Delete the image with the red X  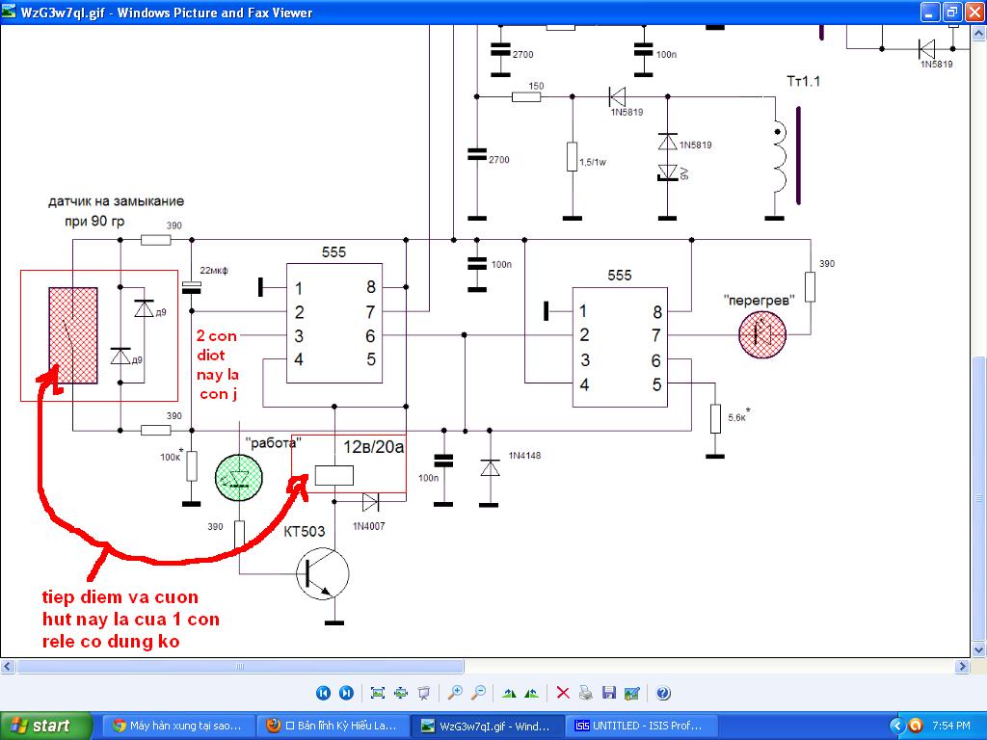click(563, 693)
